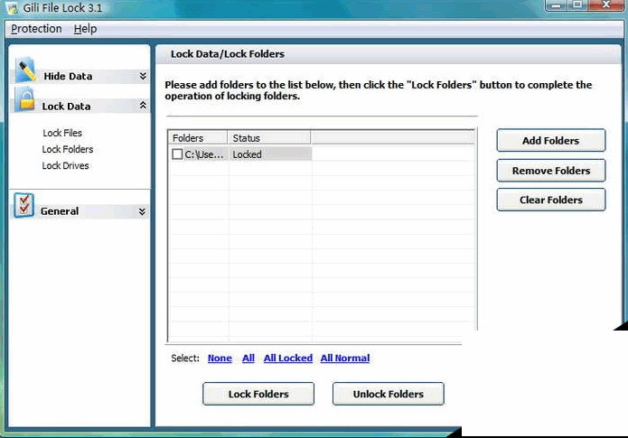The width and height of the screenshot is (628, 438).
Task: Click the Lock Data padlock icon
Action: 26,99
